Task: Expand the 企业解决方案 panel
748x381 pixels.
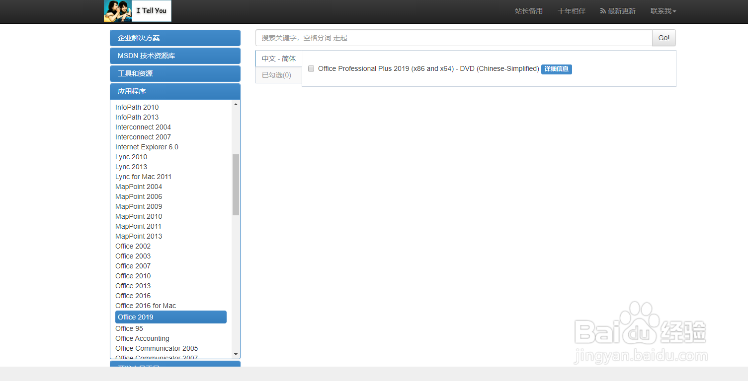Action: 175,38
